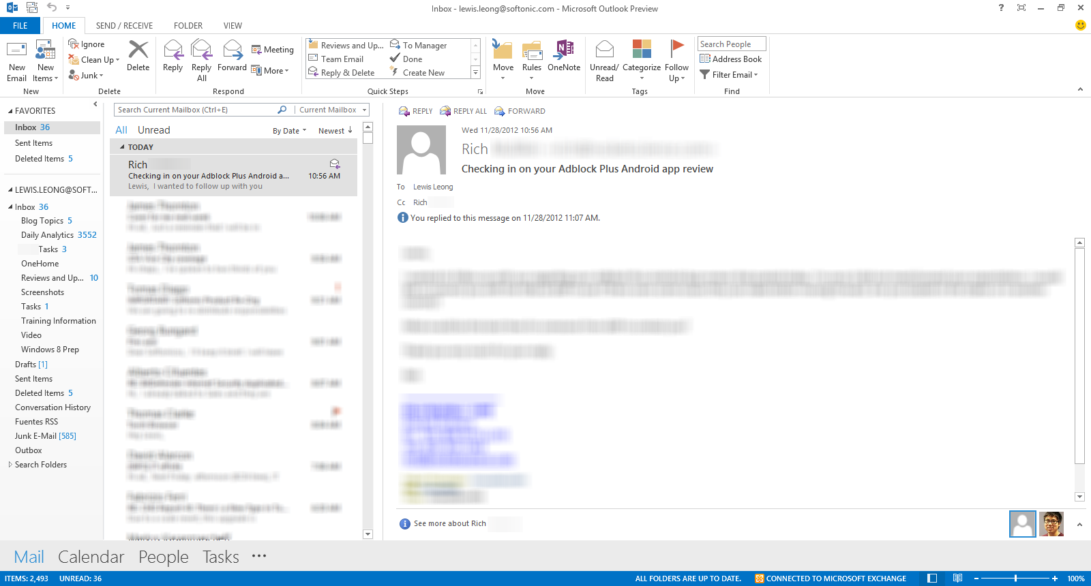Delete the selected message

click(x=138, y=56)
